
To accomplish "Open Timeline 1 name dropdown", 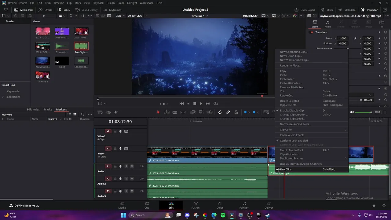I will pos(199,16).
